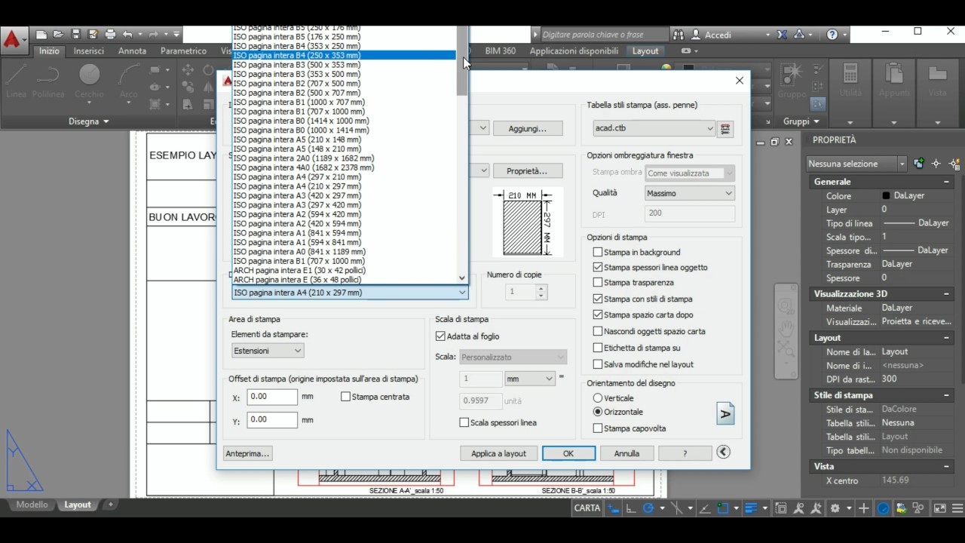
Task: Open the Estensioni plot area dropdown
Action: point(268,351)
